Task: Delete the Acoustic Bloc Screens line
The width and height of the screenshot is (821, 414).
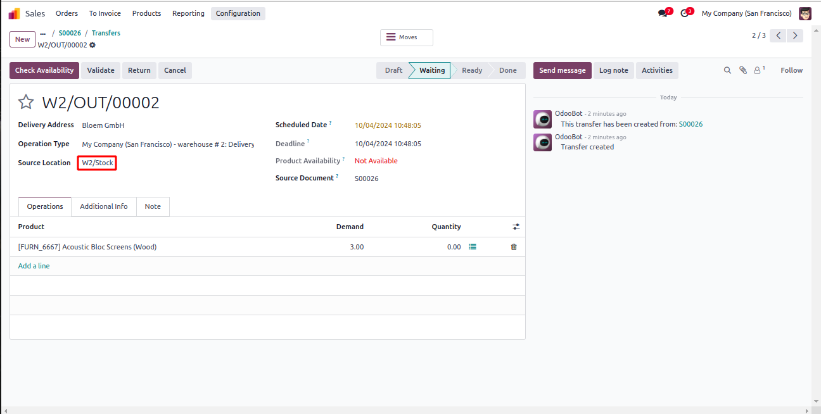Action: [514, 247]
